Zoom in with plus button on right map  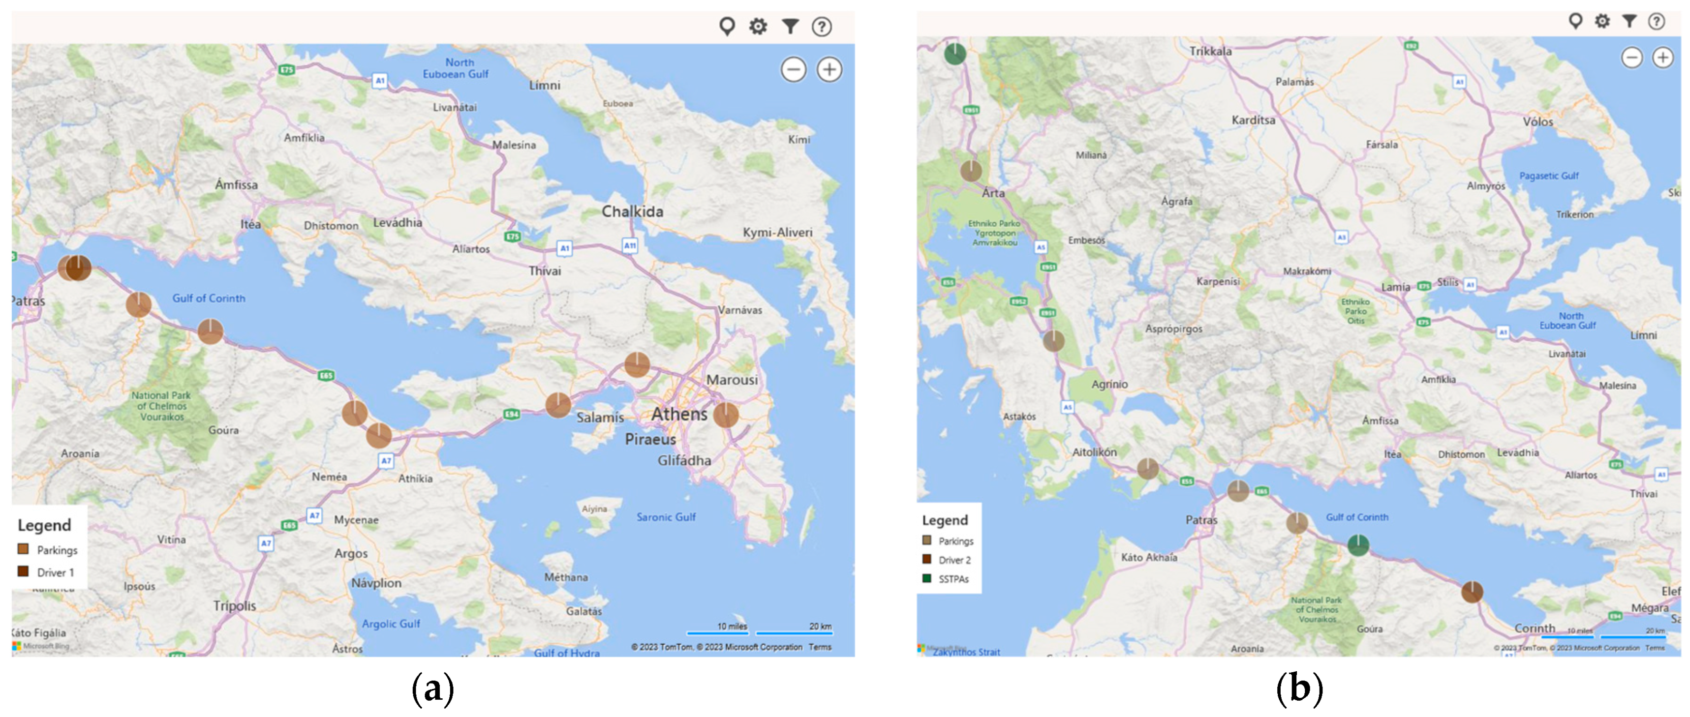[x=1662, y=58]
